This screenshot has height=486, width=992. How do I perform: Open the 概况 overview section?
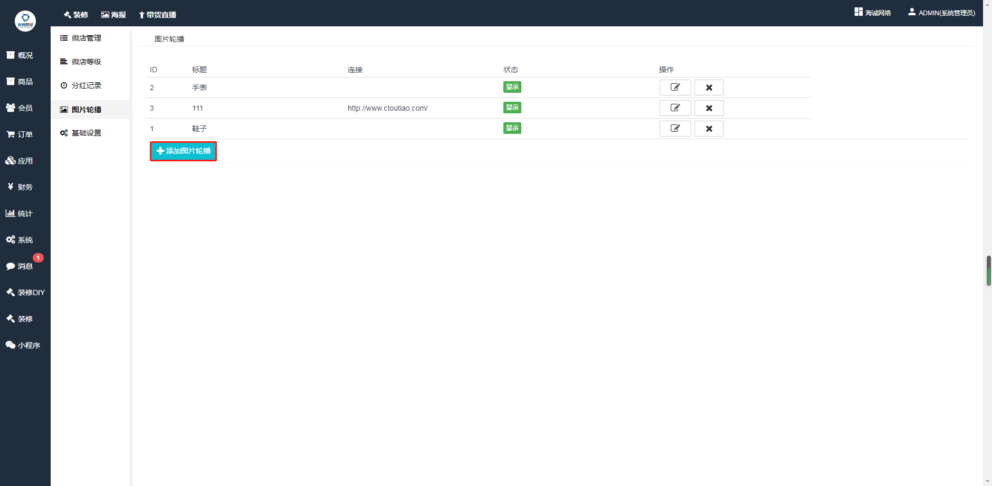[20, 55]
